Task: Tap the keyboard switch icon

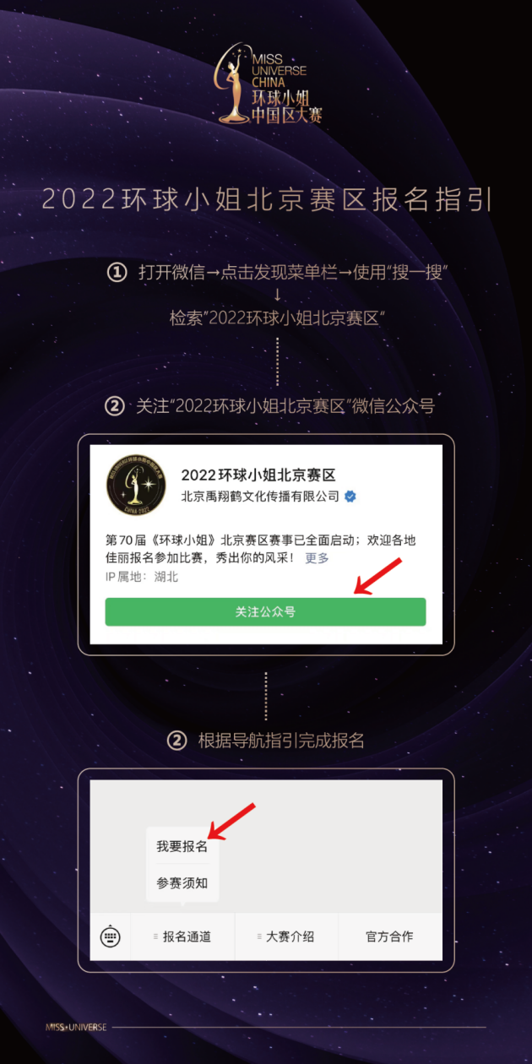Action: (110, 936)
